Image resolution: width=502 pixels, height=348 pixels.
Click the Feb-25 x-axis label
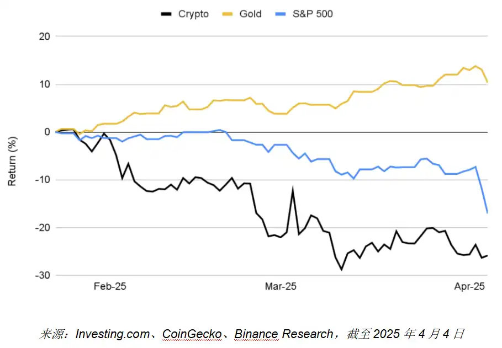coord(109,286)
